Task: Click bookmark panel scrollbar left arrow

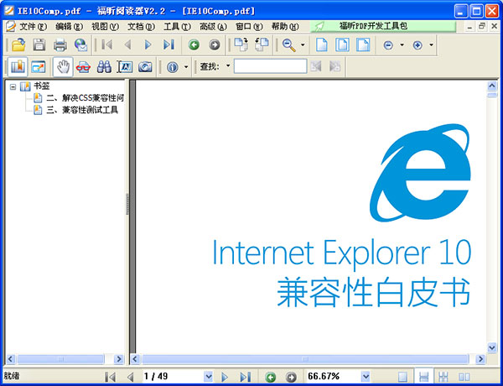Action: [x=10, y=358]
